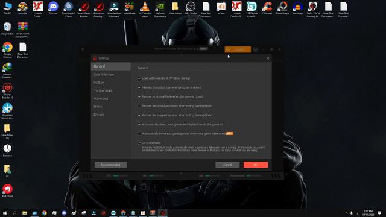Screen dimensions: 386x217
Task: Open the Audacity desktop icon
Action: [297, 8]
